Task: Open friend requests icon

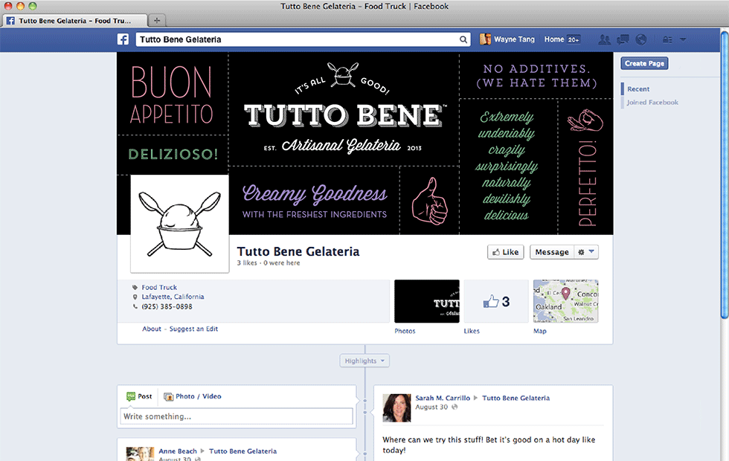Action: [x=604, y=39]
